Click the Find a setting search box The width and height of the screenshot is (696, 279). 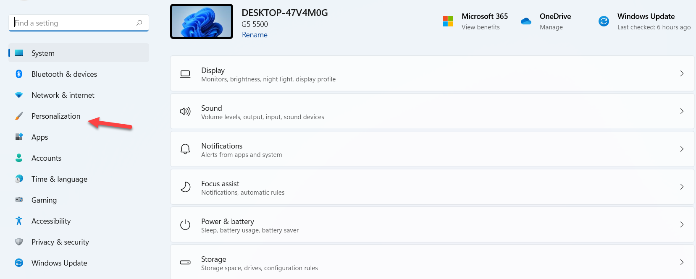point(74,23)
